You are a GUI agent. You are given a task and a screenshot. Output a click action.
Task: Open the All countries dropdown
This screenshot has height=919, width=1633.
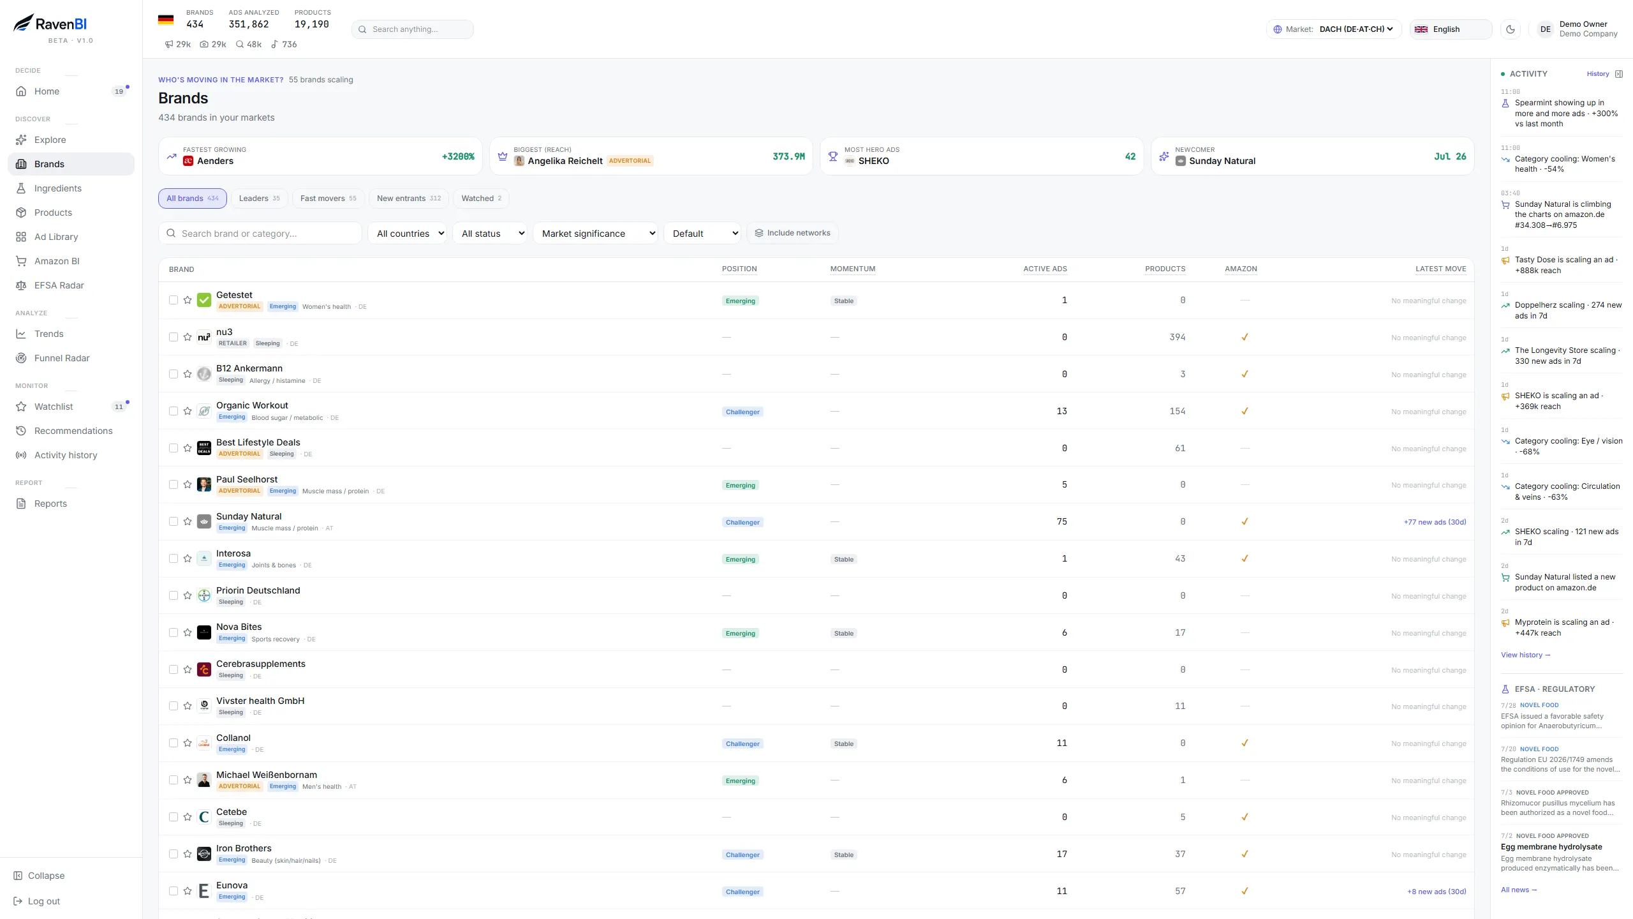[408, 234]
